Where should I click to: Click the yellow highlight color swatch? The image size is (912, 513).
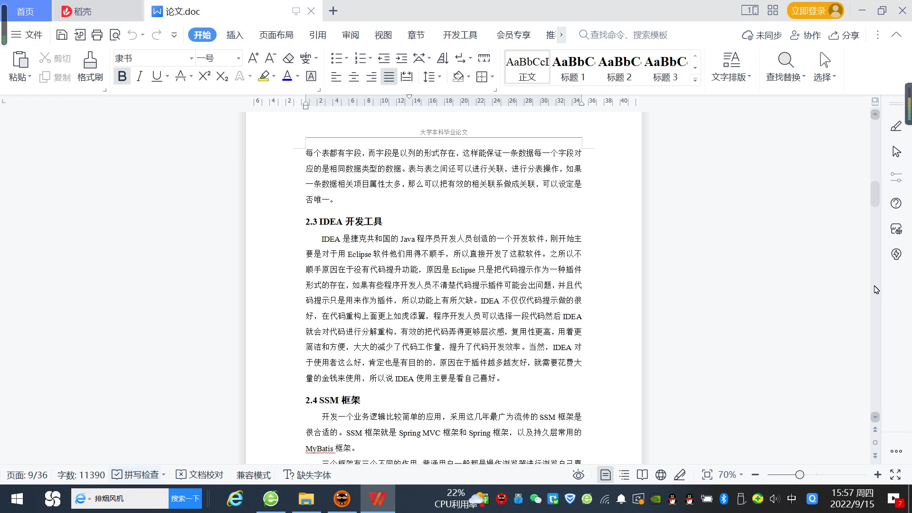264,76
